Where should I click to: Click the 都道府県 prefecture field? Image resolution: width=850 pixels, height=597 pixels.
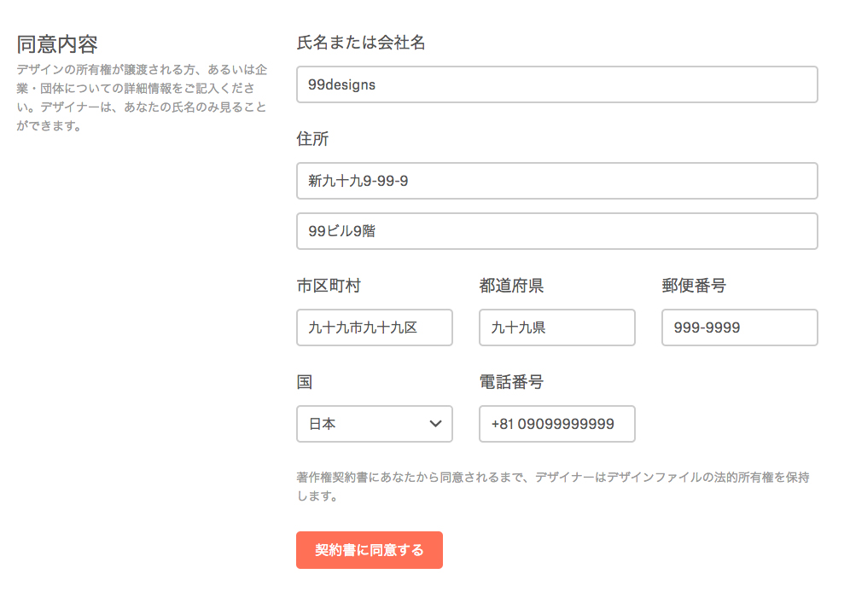pos(556,327)
